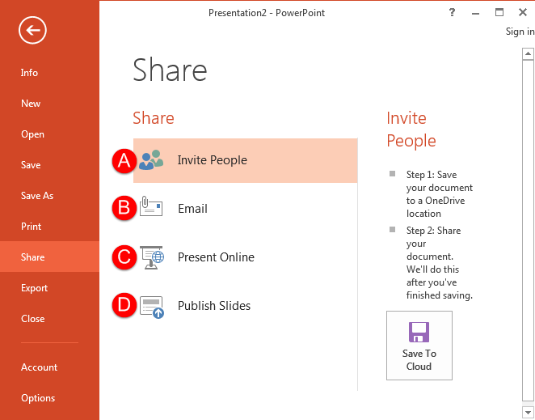Image resolution: width=535 pixels, height=420 pixels.
Task: Choose the Publish Slides option
Action: 246,306
